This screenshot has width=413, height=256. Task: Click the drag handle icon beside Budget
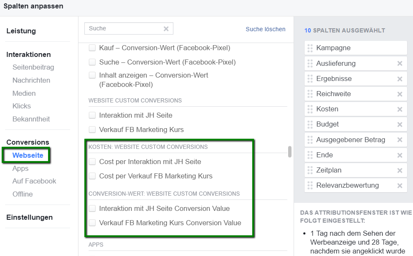pyautogui.click(x=310, y=124)
